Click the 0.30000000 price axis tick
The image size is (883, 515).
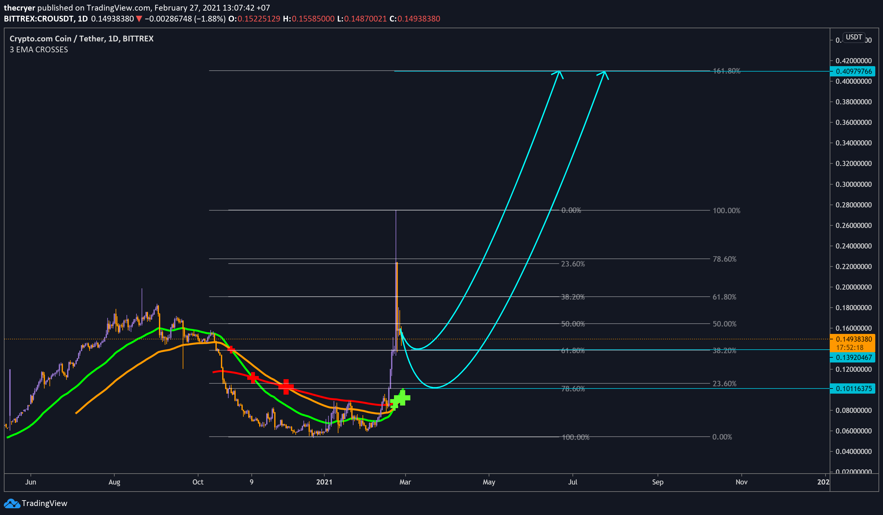853,184
